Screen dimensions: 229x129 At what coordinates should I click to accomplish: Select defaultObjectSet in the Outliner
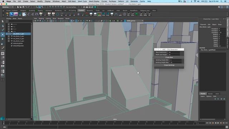pos(18,46)
